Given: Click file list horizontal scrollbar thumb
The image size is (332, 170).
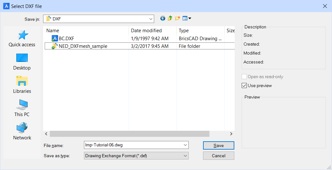Looking at the screenshot, I should coord(130,134).
